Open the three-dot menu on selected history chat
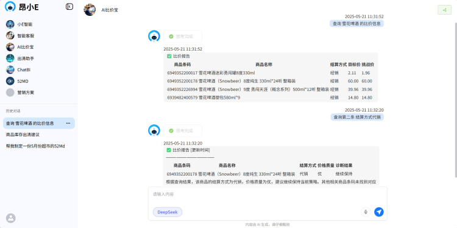 tap(68, 123)
